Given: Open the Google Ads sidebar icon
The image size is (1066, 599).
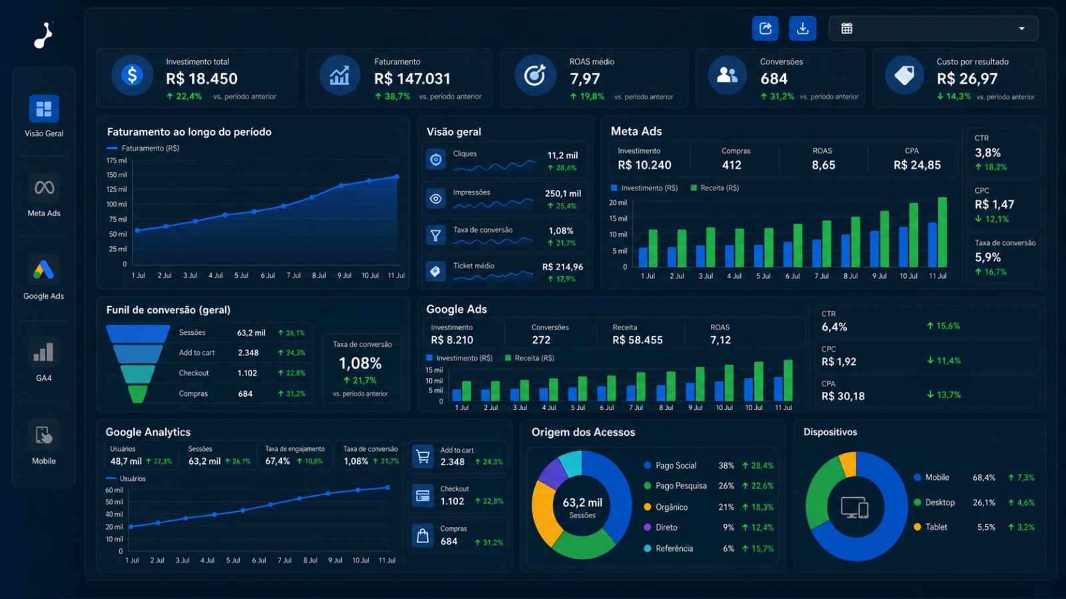Looking at the screenshot, I should tap(44, 270).
